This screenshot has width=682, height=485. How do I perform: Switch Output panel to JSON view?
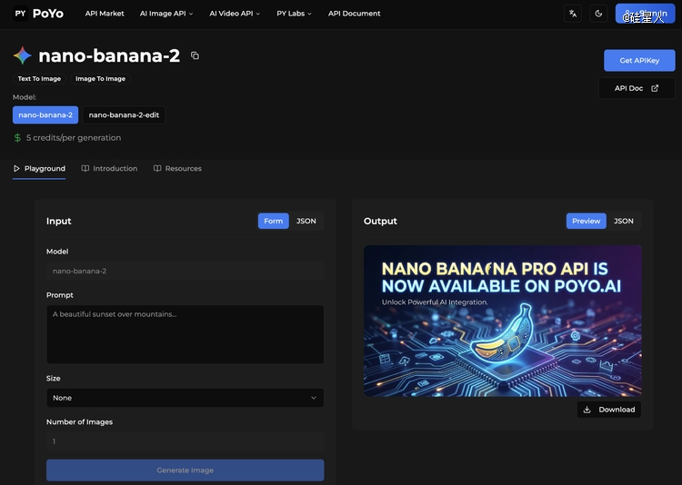click(623, 221)
